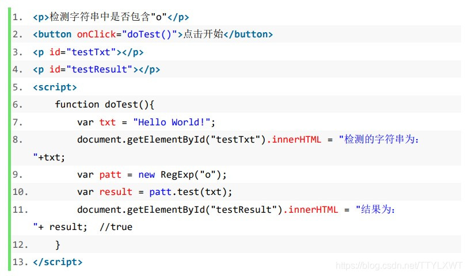This screenshot has width=468, height=276.
Task: Click the //true comment
Action: point(116,227)
